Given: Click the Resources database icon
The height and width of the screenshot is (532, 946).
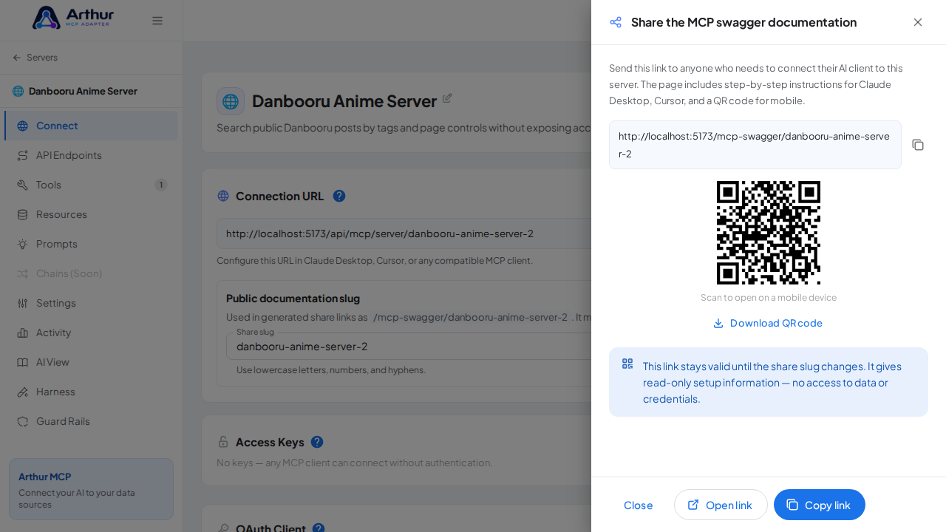Looking at the screenshot, I should pyautogui.click(x=23, y=214).
